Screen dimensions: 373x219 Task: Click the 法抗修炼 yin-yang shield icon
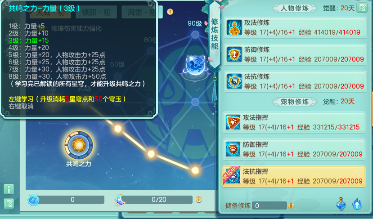pyautogui.click(x=234, y=81)
